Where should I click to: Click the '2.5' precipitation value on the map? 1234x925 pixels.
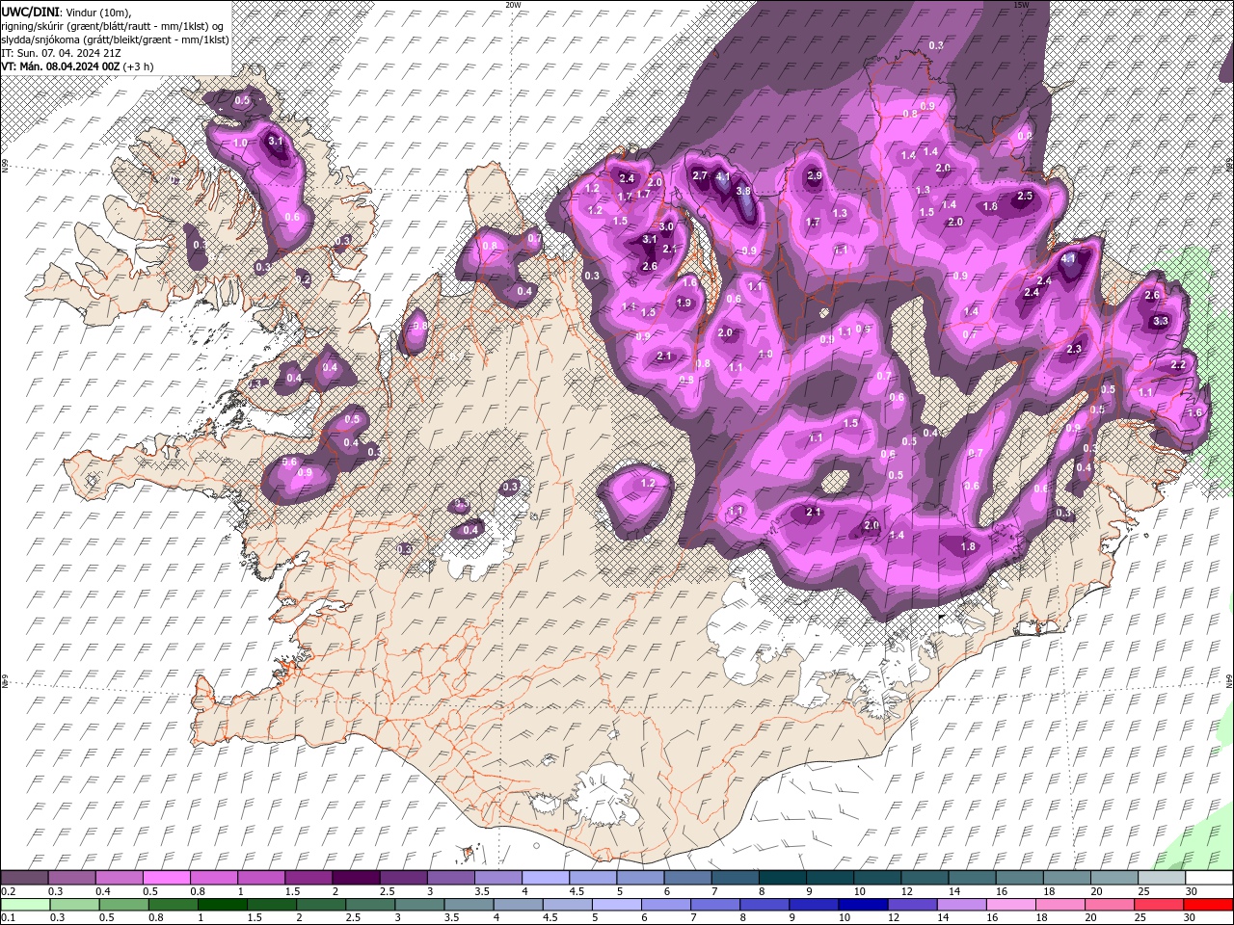pyautogui.click(x=1025, y=196)
